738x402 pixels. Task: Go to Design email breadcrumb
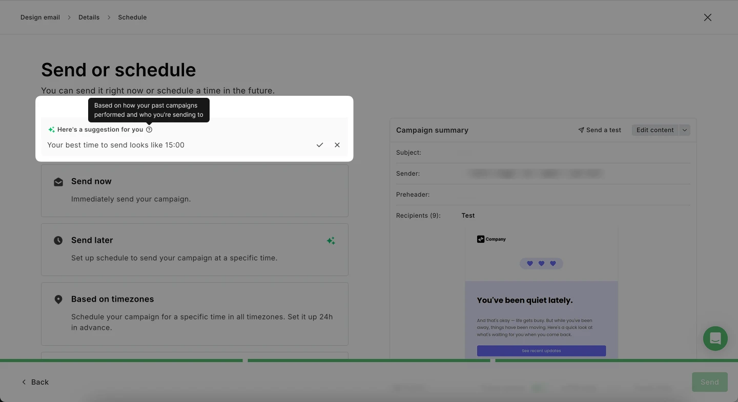pos(40,17)
